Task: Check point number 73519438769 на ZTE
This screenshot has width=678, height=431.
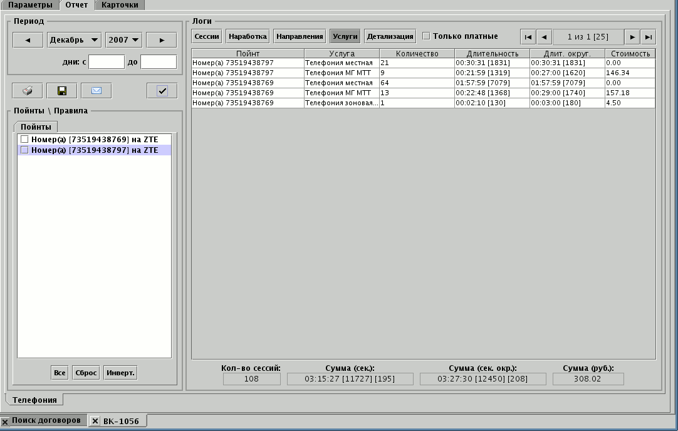Action: tap(25, 140)
